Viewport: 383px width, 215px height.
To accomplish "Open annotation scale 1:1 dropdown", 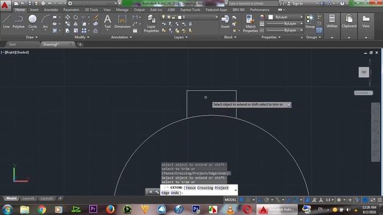I will 330,200.
